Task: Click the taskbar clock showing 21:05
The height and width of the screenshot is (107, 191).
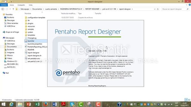Action: [184, 104]
